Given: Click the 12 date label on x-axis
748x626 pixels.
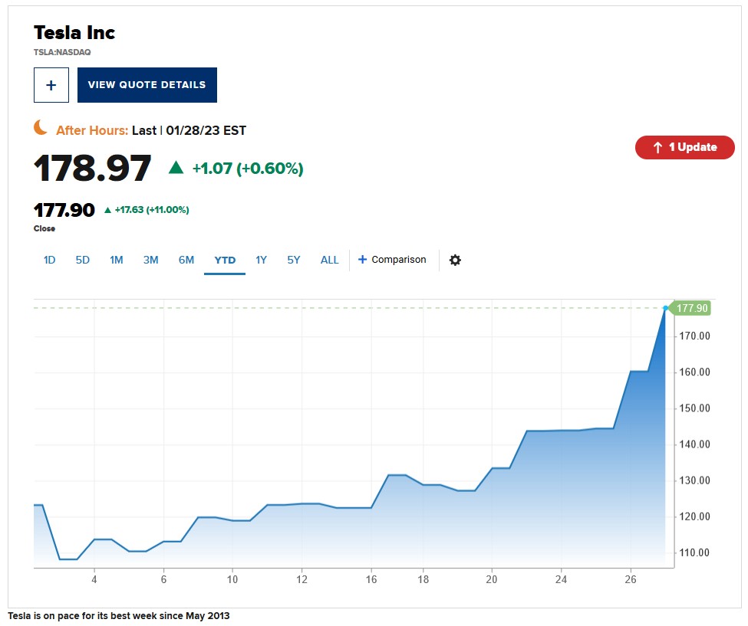Looking at the screenshot, I should (302, 579).
